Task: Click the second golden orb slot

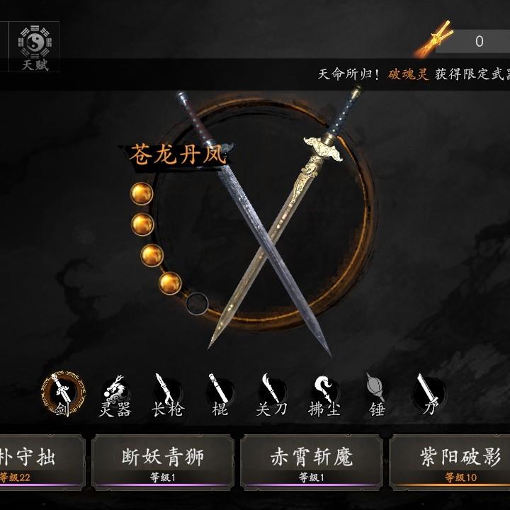Action: [x=142, y=225]
